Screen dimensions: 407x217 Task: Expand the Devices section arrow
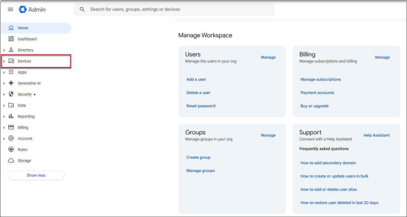(x=4, y=61)
